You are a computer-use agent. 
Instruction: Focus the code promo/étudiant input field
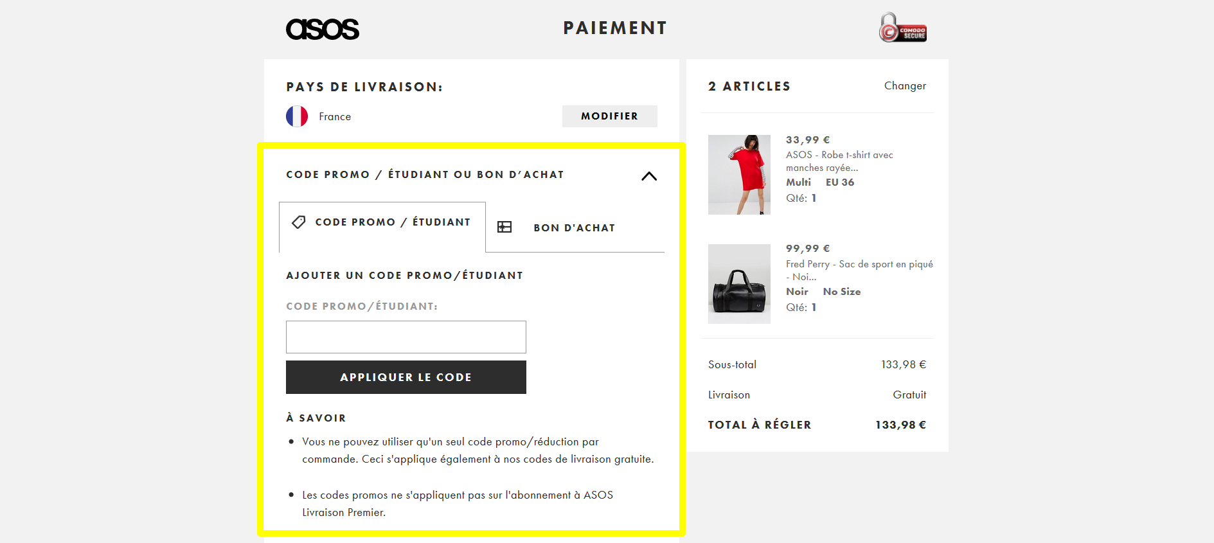(x=406, y=337)
